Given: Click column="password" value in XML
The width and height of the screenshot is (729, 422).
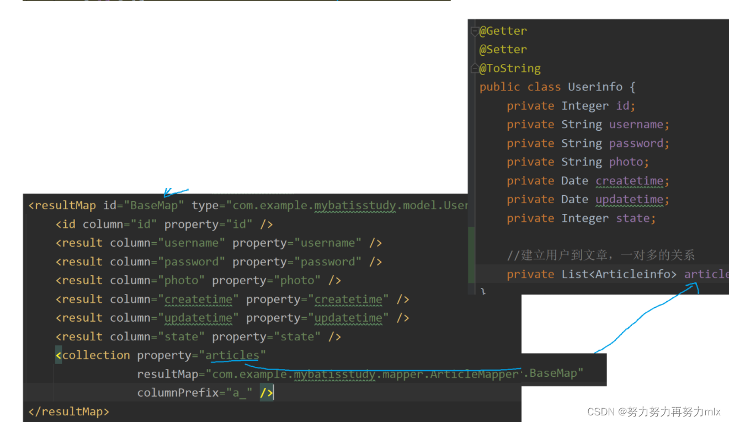Looking at the screenshot, I should tap(191, 261).
